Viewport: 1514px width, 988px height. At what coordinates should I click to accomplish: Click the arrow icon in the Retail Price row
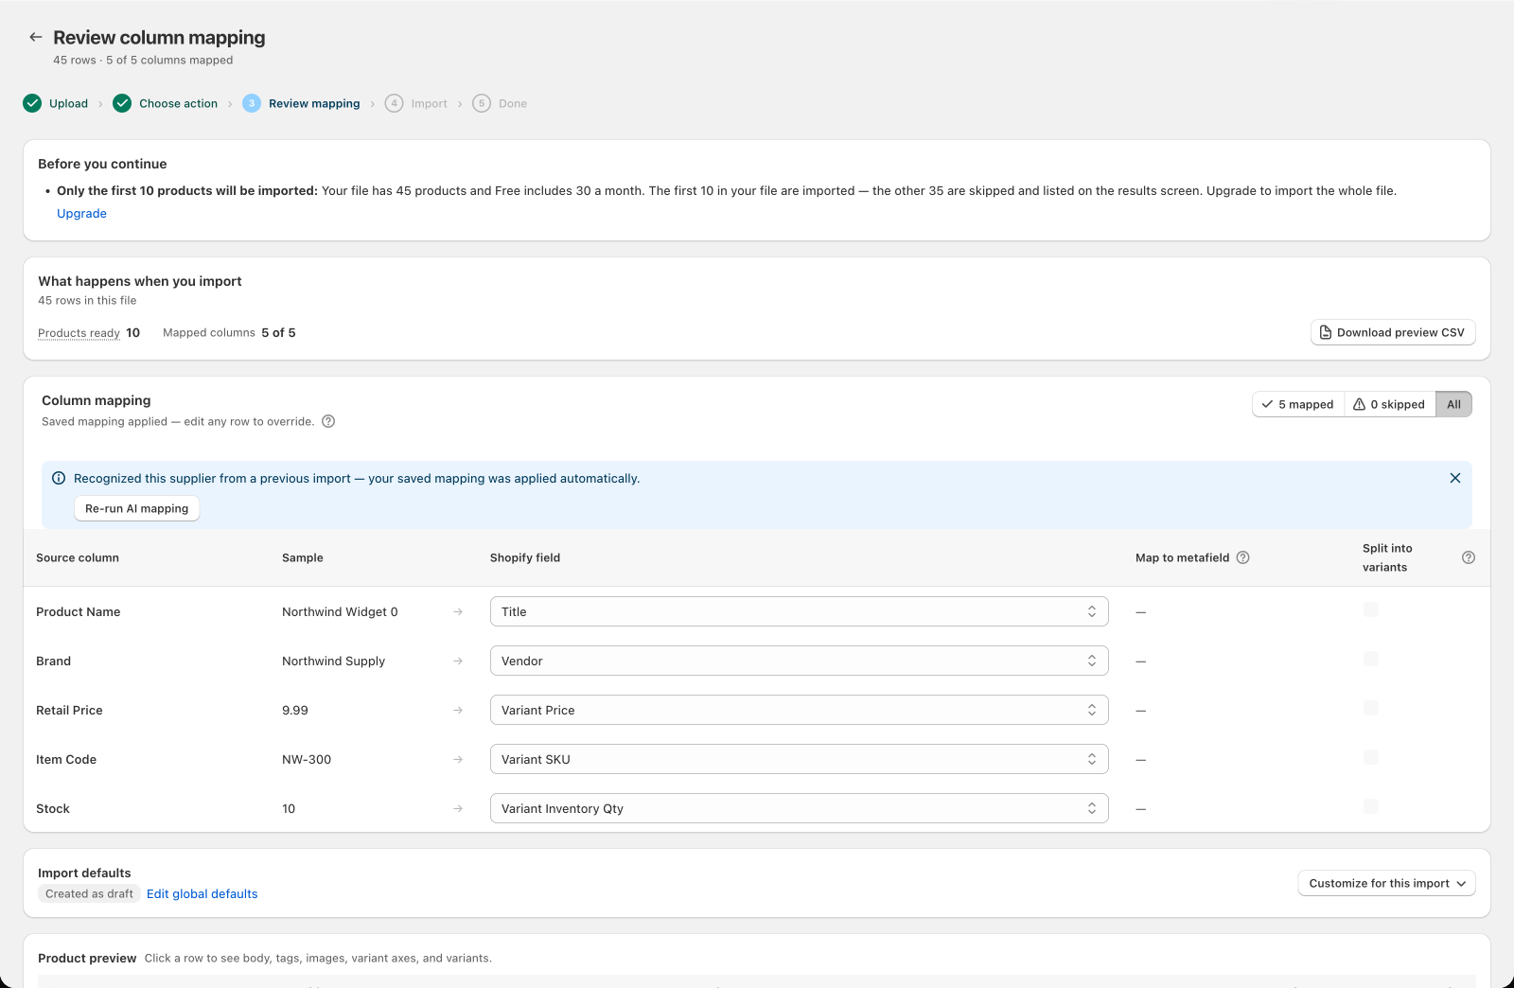[x=458, y=710]
